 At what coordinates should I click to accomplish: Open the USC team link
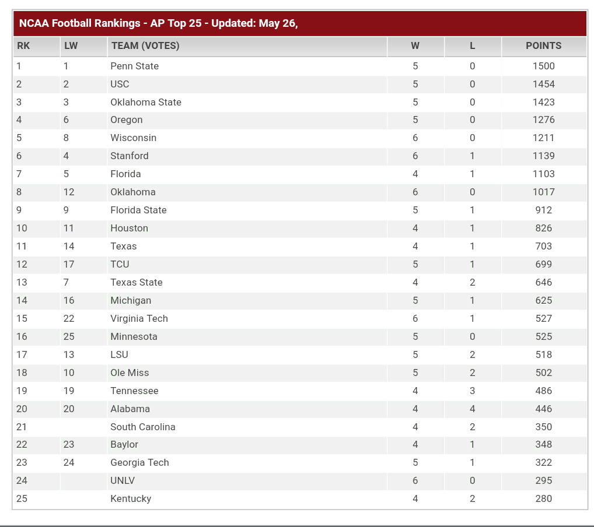coord(120,84)
